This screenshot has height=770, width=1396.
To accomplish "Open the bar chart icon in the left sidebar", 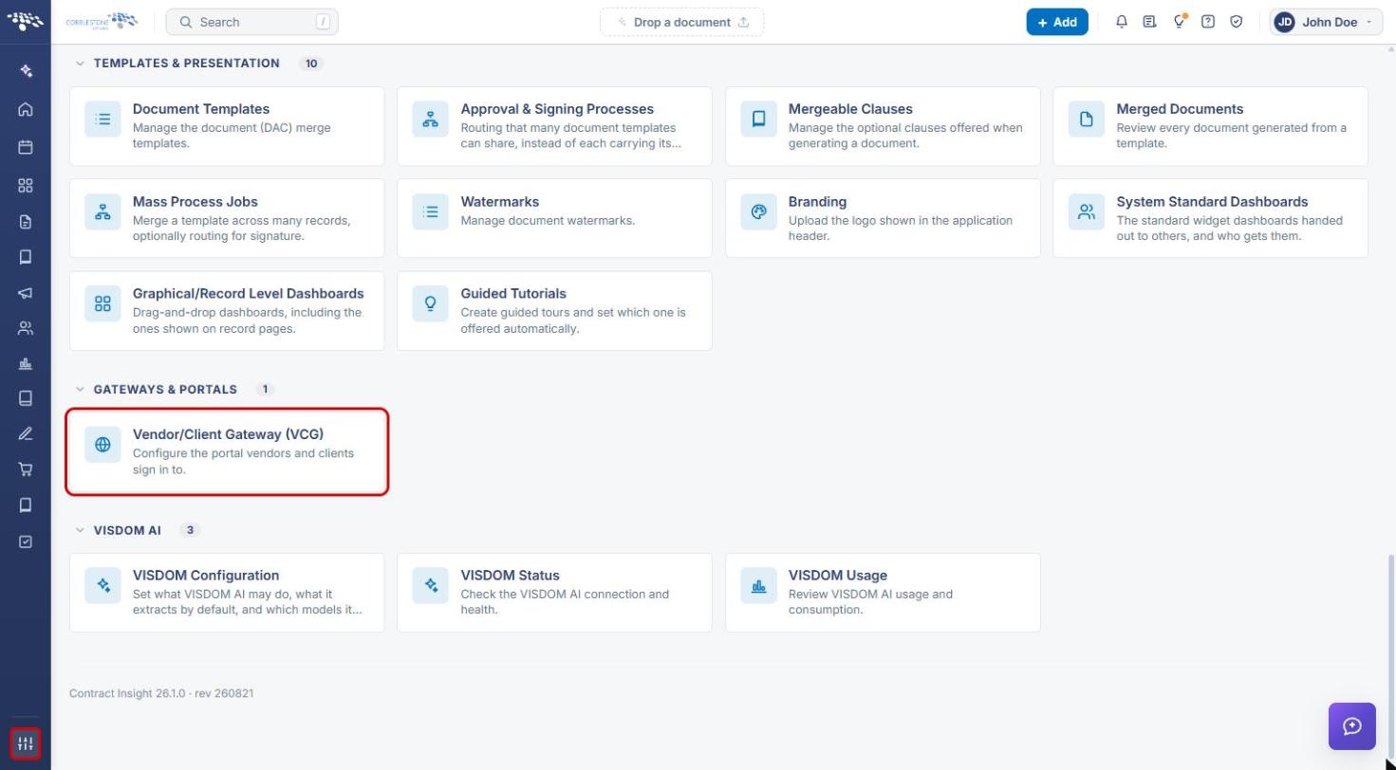I will (x=26, y=364).
